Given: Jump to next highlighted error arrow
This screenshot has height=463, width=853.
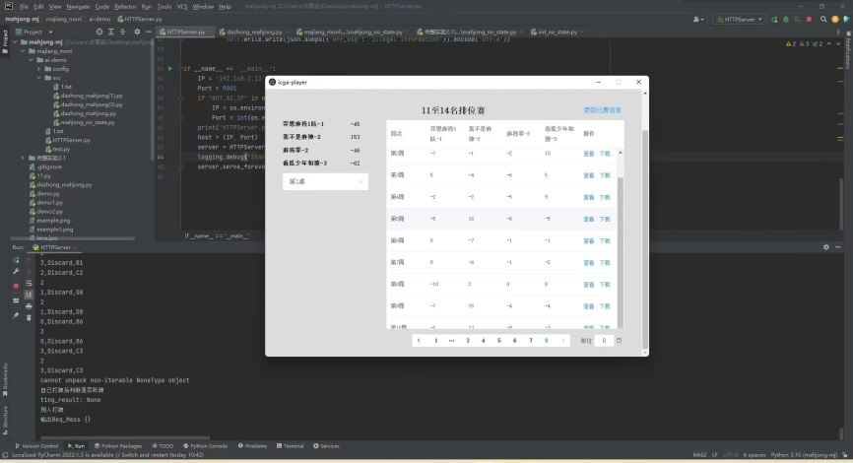Looking at the screenshot, I should [838, 44].
